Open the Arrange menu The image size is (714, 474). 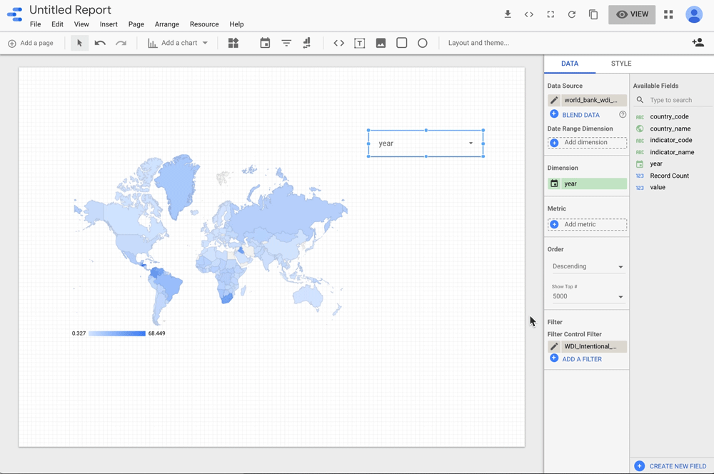(x=166, y=24)
